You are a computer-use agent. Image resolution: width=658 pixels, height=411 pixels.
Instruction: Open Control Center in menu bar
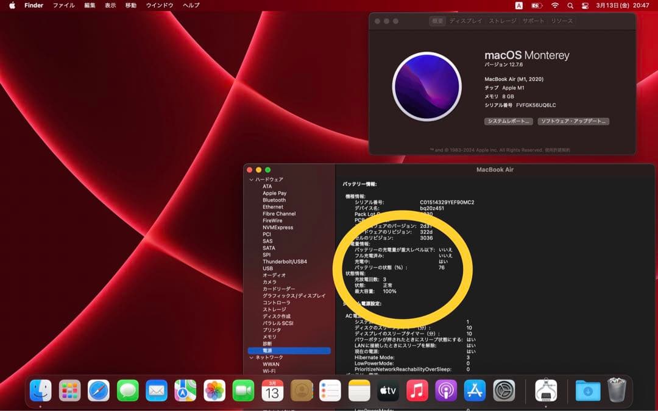click(585, 5)
